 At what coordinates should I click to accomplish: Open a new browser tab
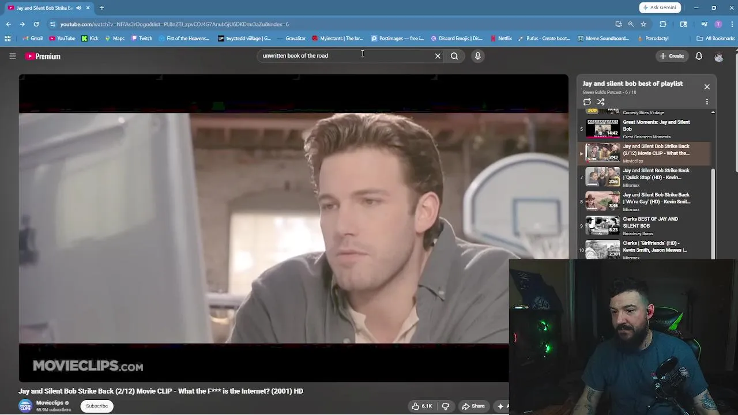[101, 7]
